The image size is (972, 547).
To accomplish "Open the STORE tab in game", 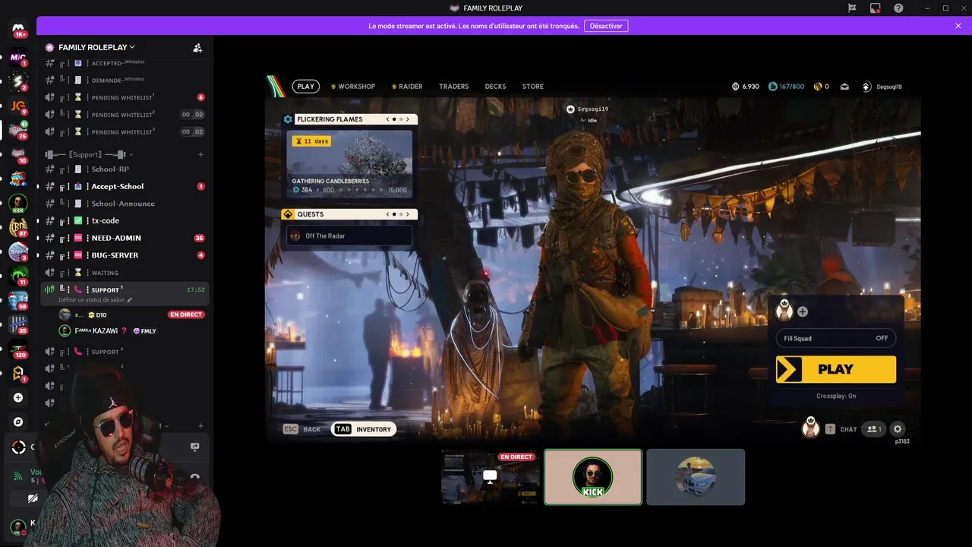I will [x=532, y=87].
